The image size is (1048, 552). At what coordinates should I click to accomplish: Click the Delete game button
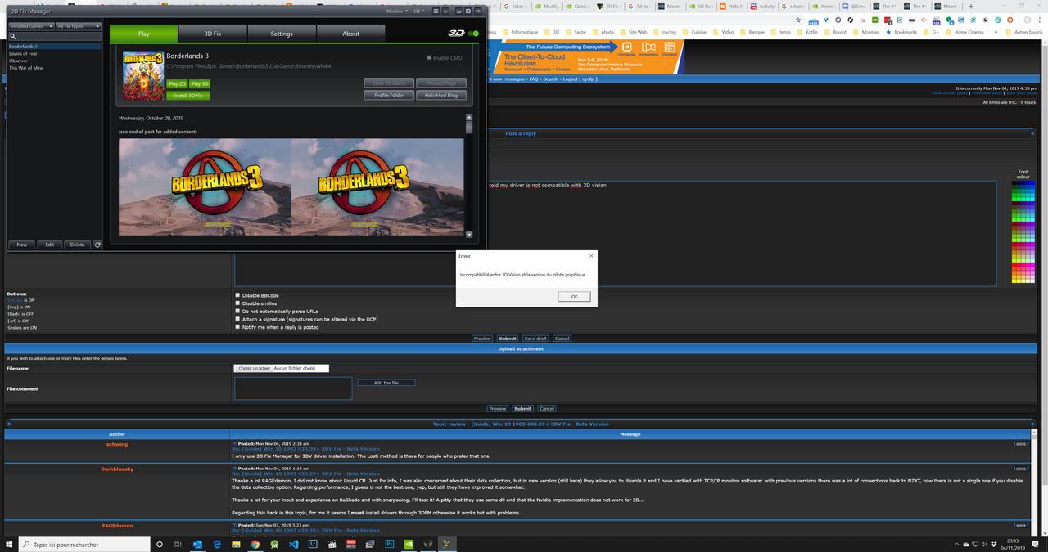point(77,245)
